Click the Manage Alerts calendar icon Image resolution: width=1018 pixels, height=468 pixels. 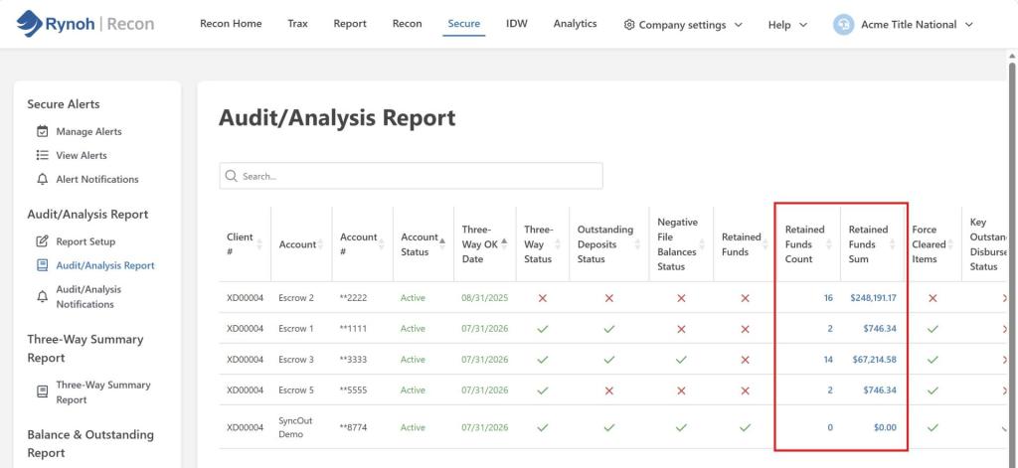(42, 131)
